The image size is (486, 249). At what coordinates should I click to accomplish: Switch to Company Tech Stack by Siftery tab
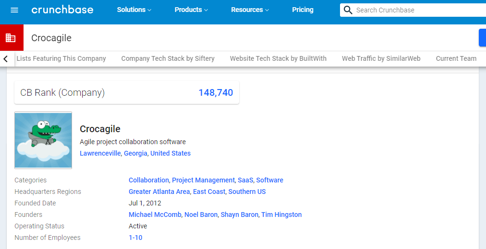click(168, 58)
